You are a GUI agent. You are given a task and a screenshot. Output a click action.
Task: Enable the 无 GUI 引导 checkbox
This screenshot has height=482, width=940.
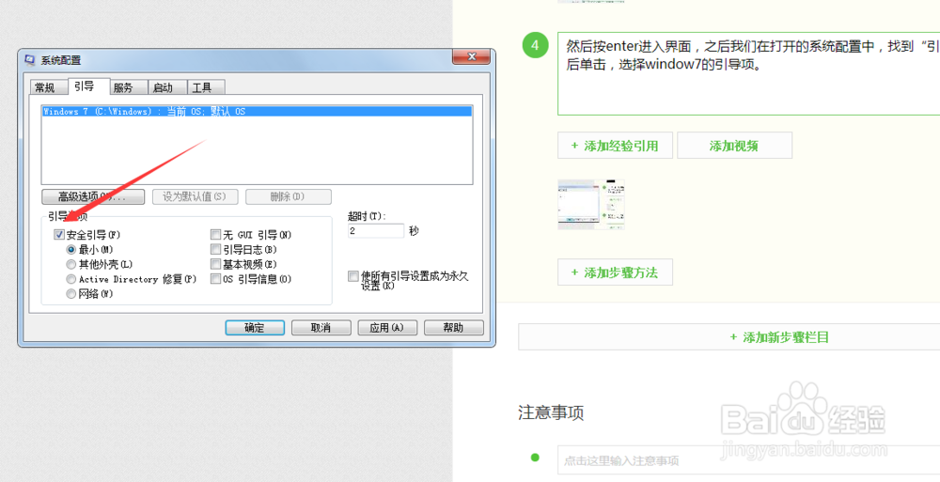[216, 235]
